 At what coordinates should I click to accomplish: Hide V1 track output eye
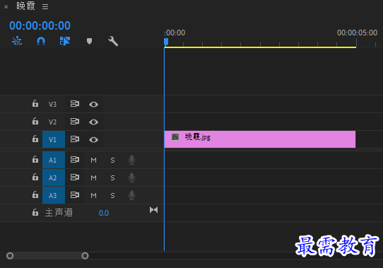pyautogui.click(x=93, y=139)
